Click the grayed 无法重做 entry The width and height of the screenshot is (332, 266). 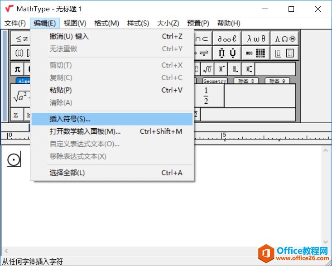112,49
